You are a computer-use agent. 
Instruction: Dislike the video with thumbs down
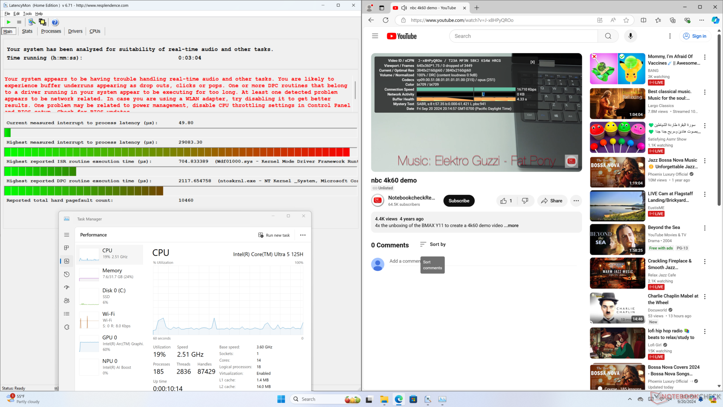525,201
